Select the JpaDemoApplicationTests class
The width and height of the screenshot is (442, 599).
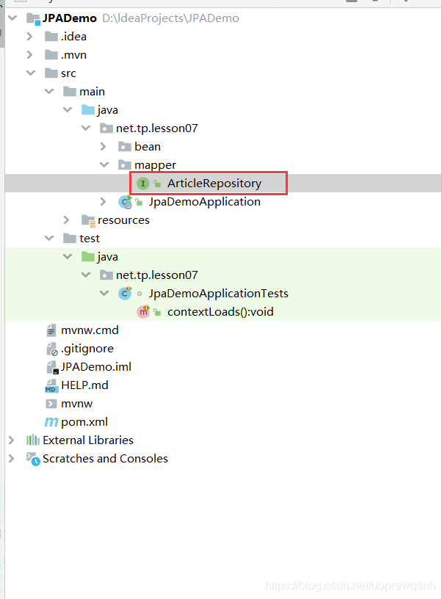[219, 294]
